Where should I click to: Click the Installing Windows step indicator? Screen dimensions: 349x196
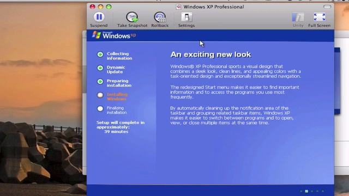coord(100,95)
